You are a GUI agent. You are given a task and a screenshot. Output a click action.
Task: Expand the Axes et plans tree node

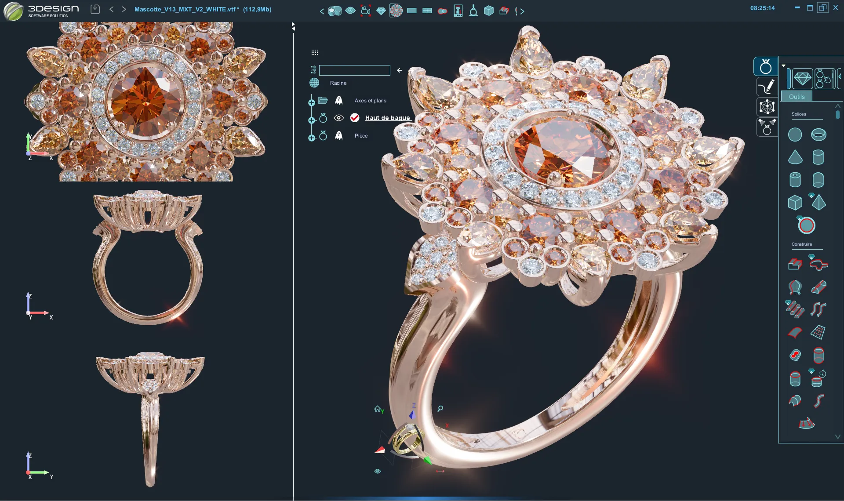tap(312, 103)
